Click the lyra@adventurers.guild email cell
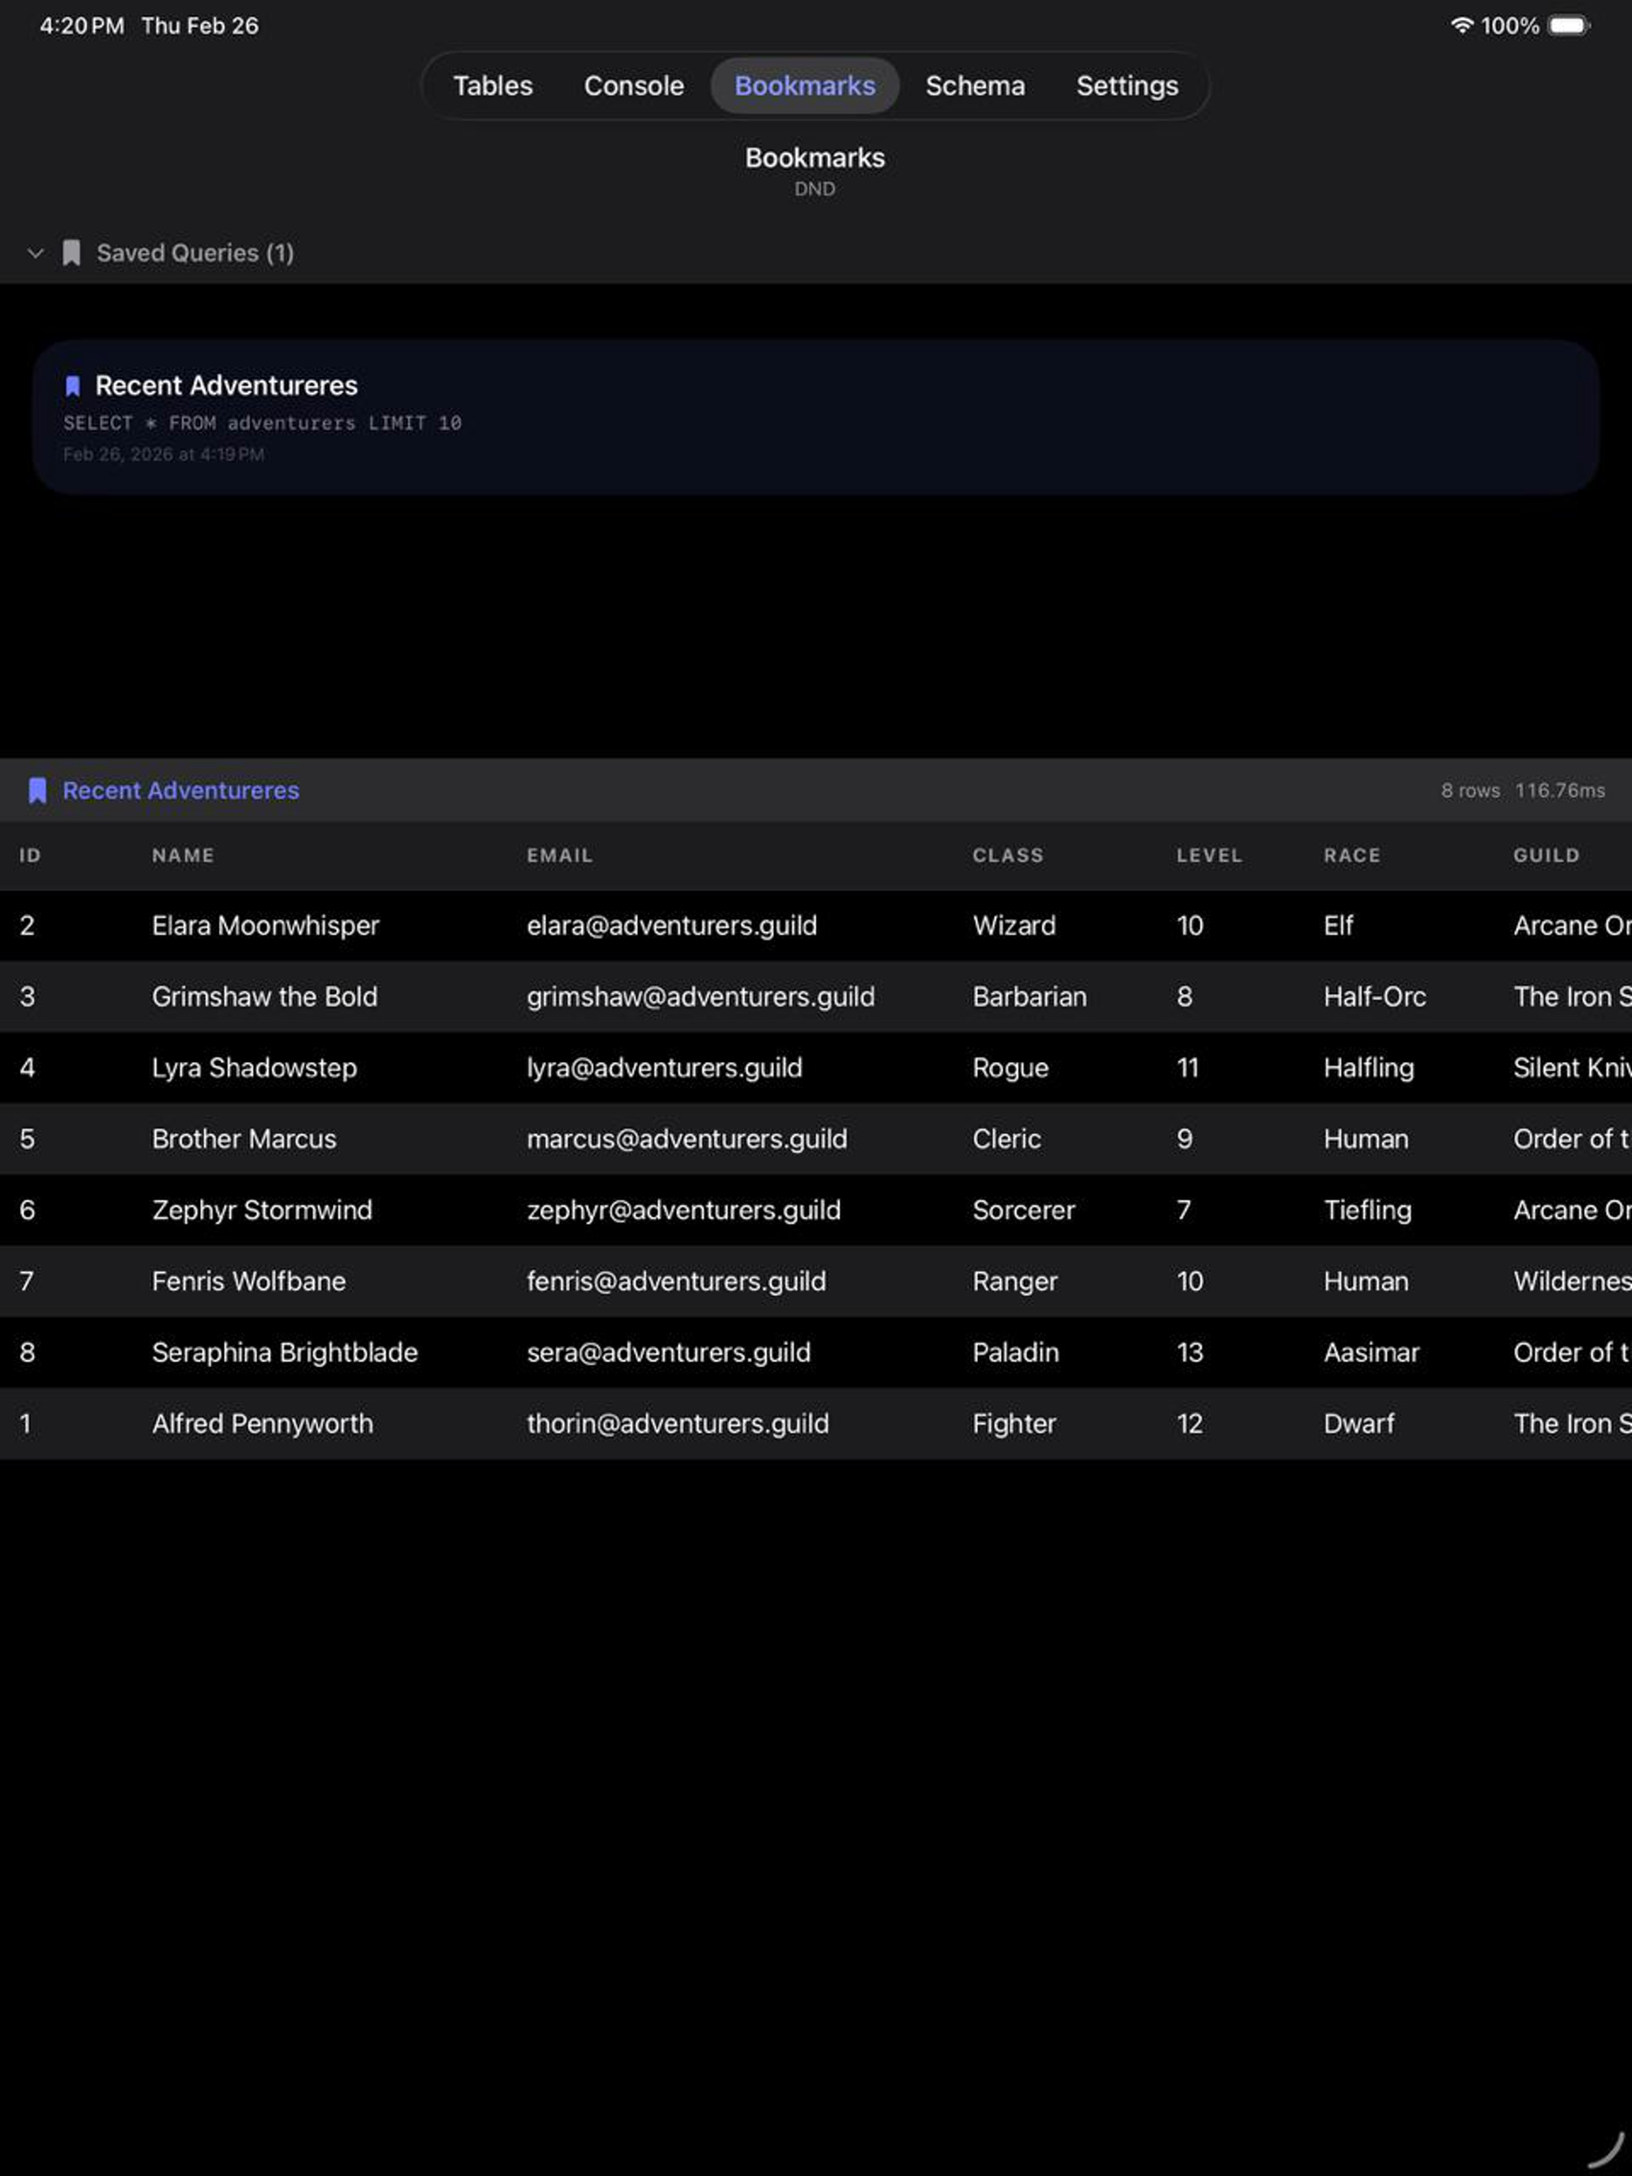Image resolution: width=1632 pixels, height=2176 pixels. (x=664, y=1067)
